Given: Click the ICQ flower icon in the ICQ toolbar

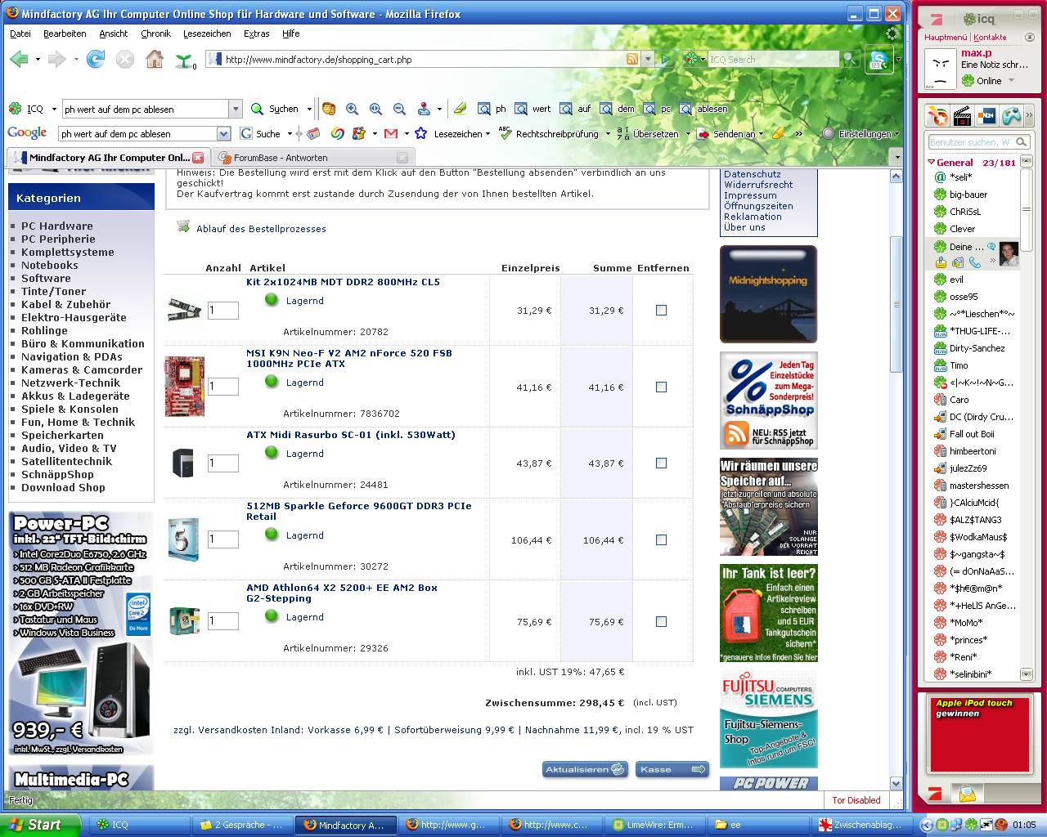Looking at the screenshot, I should pyautogui.click(x=15, y=109).
